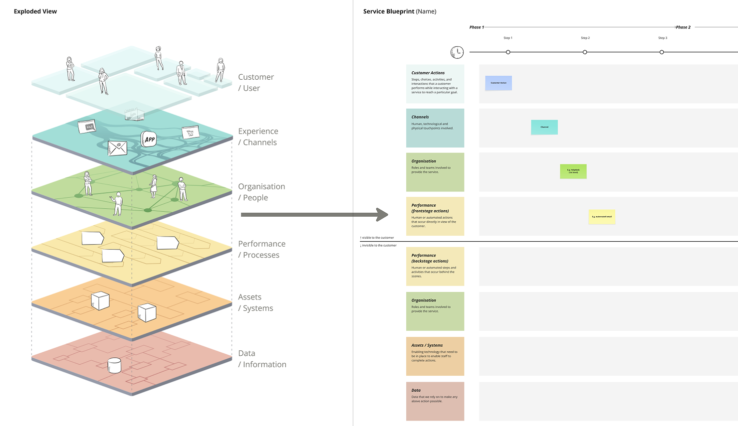The image size is (738, 426).
Task: Select the Performance (backstage actions) card
Action: pyautogui.click(x=435, y=267)
